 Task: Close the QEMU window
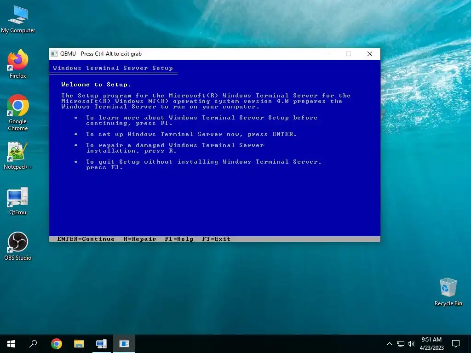click(370, 54)
